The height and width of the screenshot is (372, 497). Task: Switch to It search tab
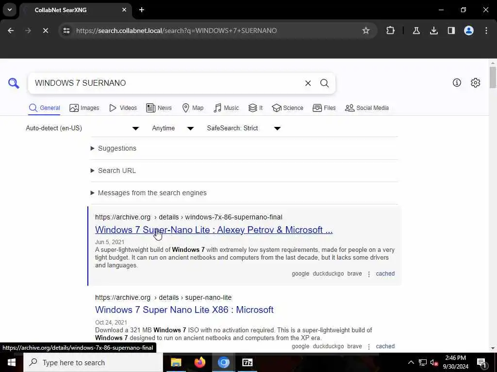pyautogui.click(x=255, y=108)
